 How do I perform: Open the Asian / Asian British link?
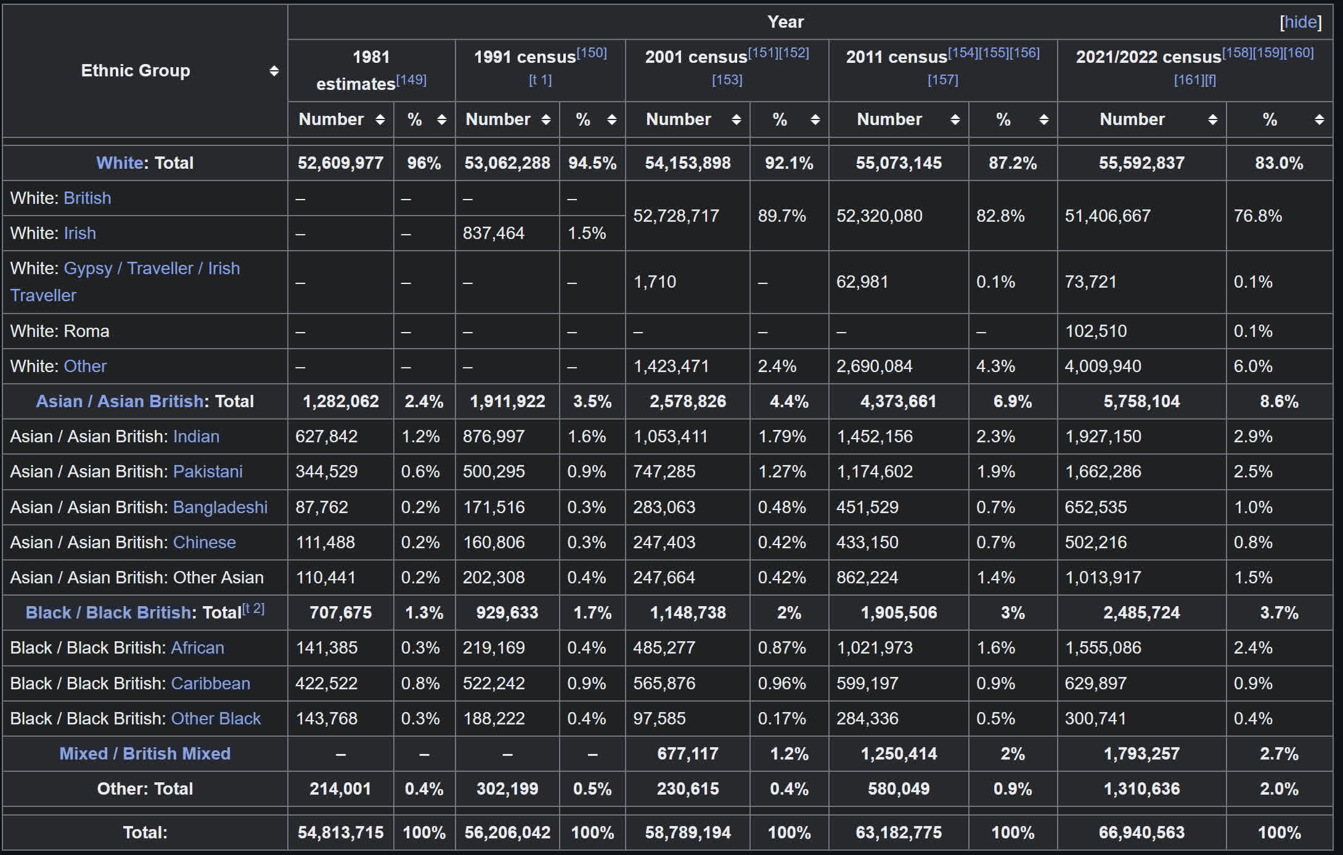click(x=120, y=401)
